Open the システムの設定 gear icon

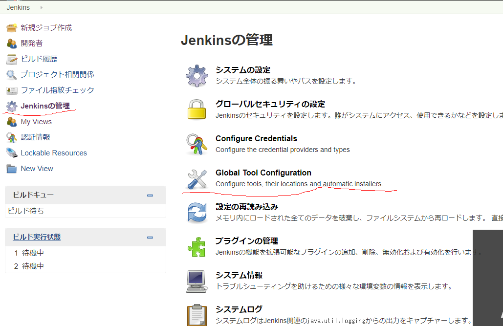point(197,75)
